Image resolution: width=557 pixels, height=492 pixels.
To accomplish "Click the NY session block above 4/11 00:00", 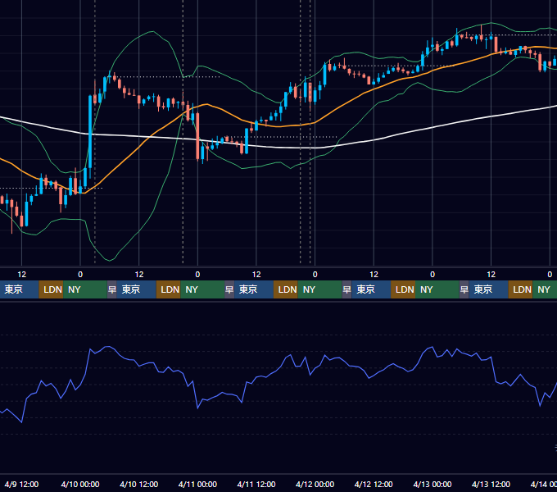I will [202, 289].
